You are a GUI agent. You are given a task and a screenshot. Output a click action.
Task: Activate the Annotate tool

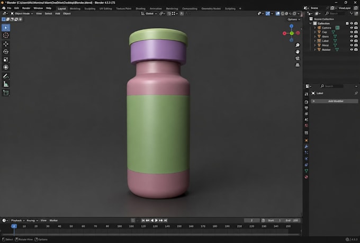click(6, 76)
